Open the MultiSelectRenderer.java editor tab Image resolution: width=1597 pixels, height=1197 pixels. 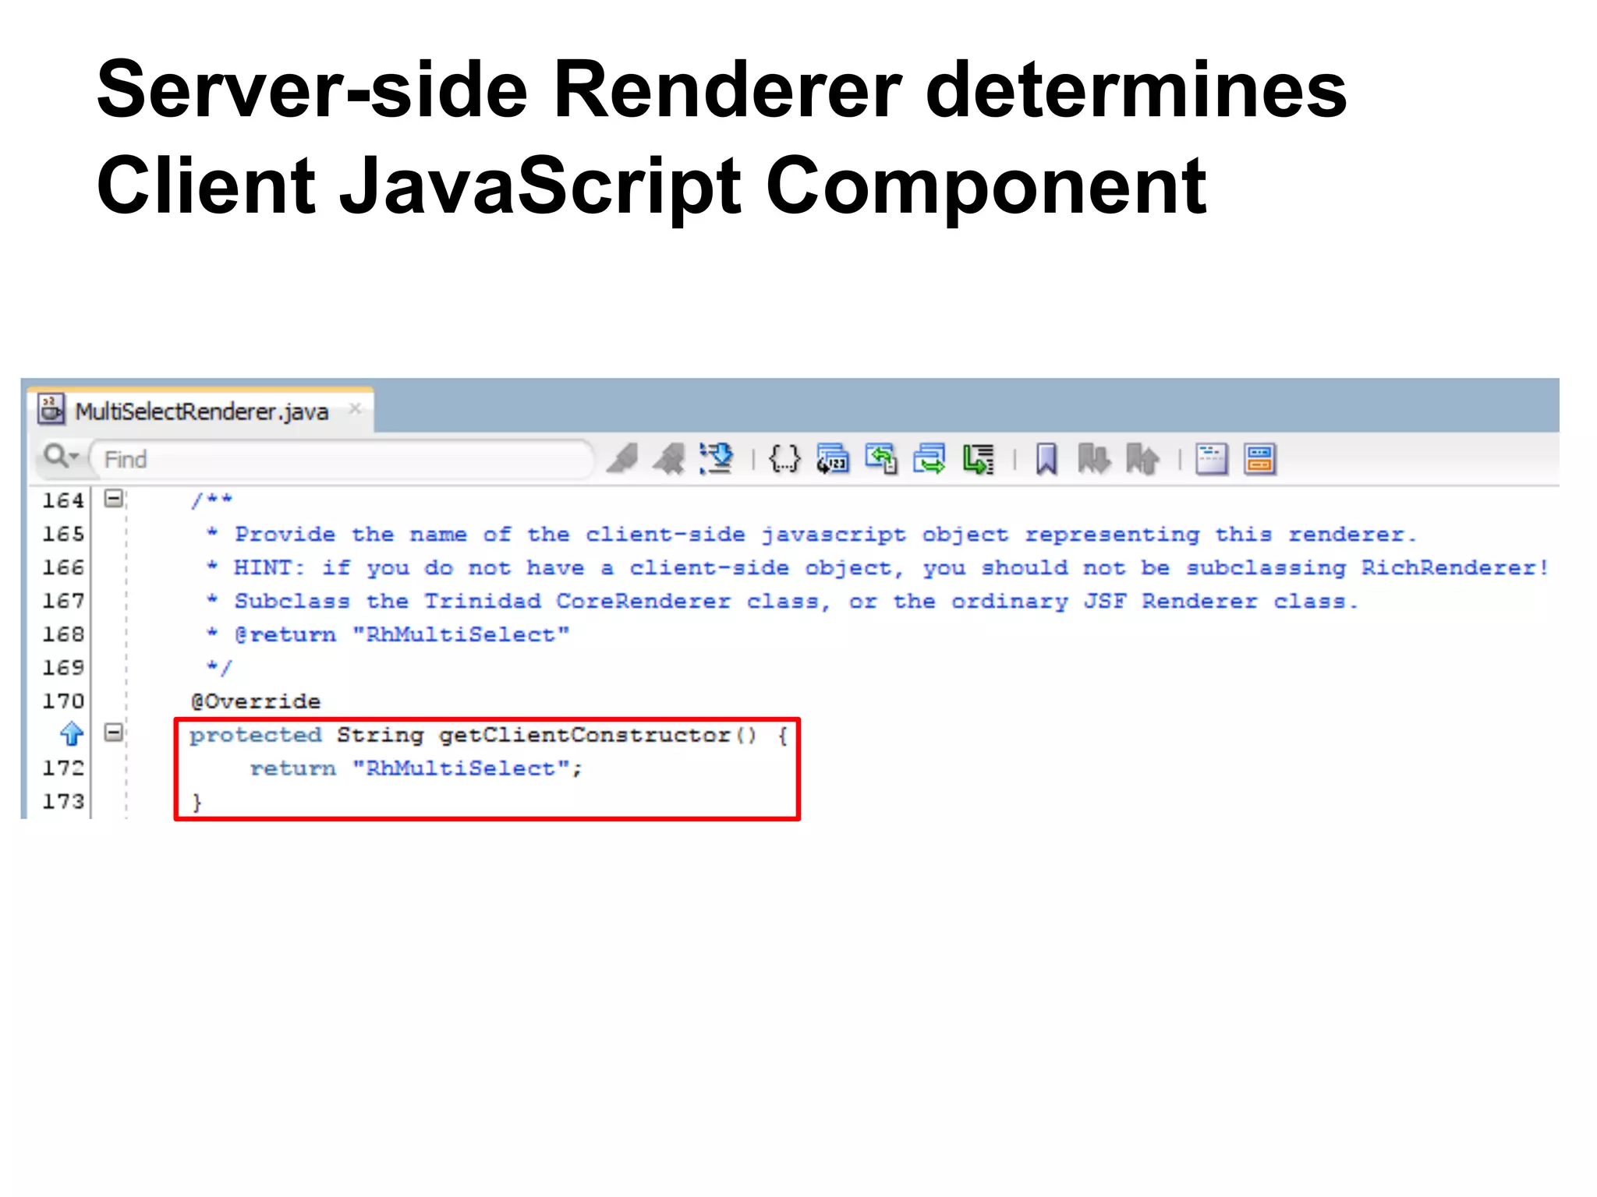coord(201,411)
